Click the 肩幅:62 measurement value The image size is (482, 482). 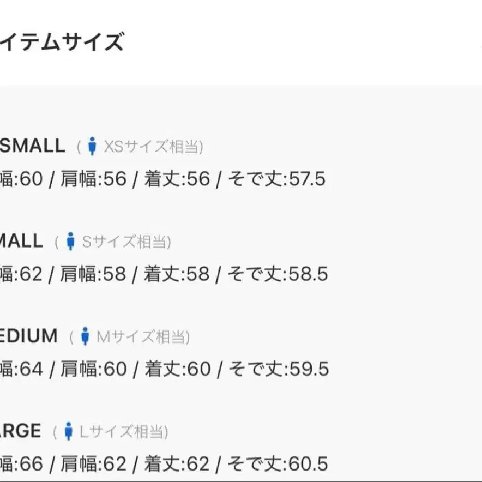pyautogui.click(x=93, y=464)
